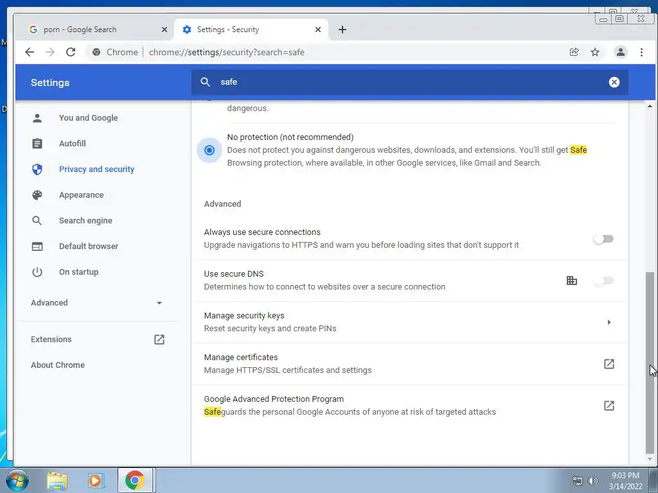Click the Settings header title
The width and height of the screenshot is (658, 493).
coord(50,83)
